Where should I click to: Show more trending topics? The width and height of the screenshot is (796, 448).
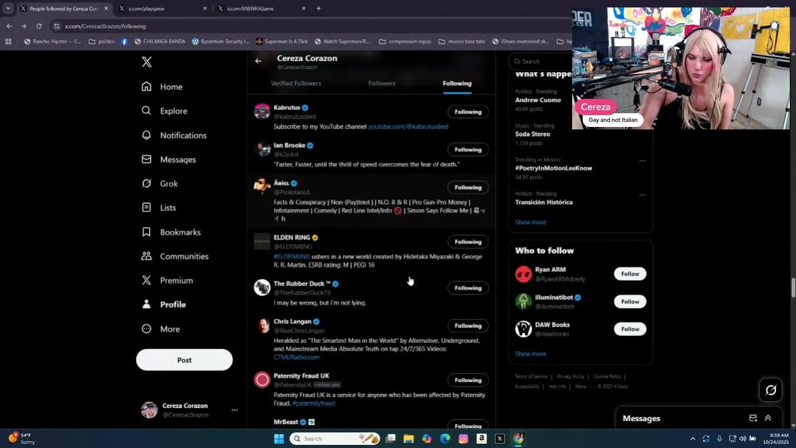point(530,222)
